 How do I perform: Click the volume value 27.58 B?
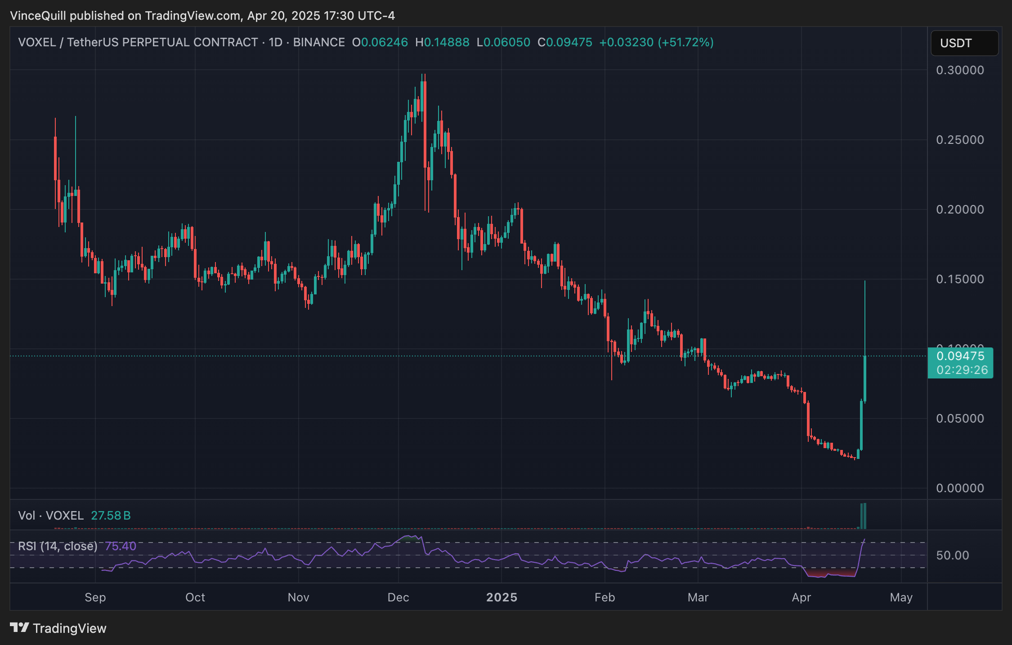point(111,515)
